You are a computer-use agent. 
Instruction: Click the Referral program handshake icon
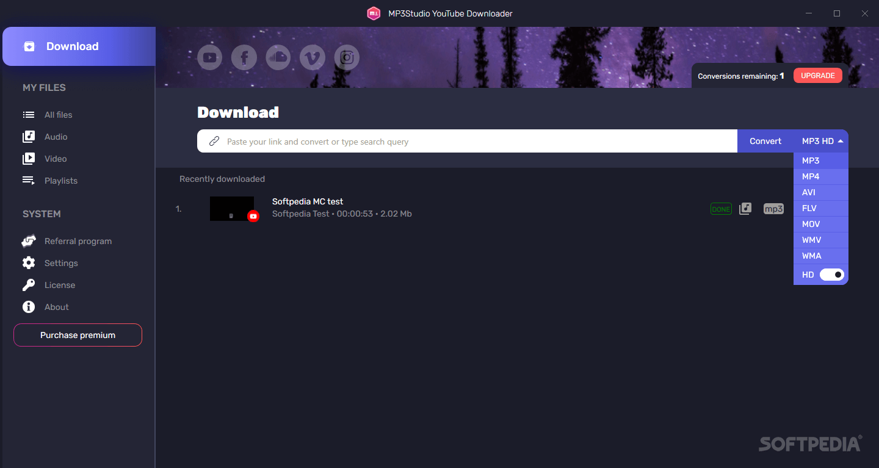[29, 241]
